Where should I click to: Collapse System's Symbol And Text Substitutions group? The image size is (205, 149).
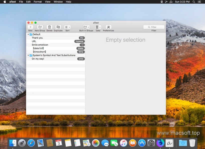coord(28,55)
